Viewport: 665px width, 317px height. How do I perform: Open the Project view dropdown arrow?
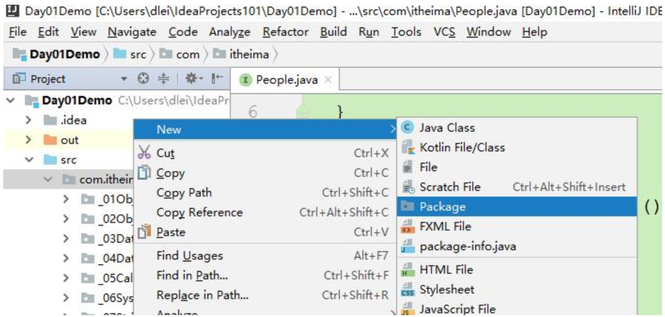124,79
